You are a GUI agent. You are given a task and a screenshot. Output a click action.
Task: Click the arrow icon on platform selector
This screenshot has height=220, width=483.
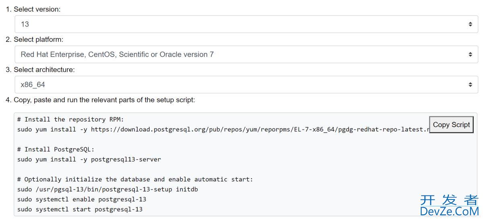(x=470, y=54)
